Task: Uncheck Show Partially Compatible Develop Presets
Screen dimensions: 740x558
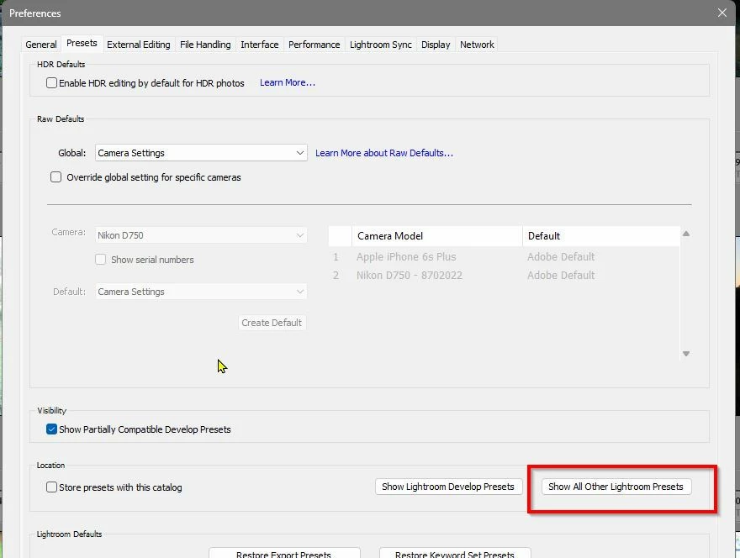Action: point(51,429)
